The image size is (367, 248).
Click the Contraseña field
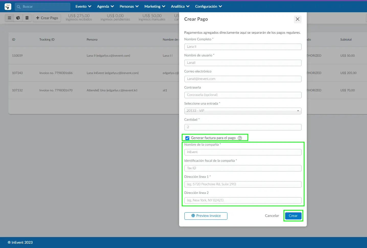point(243,95)
